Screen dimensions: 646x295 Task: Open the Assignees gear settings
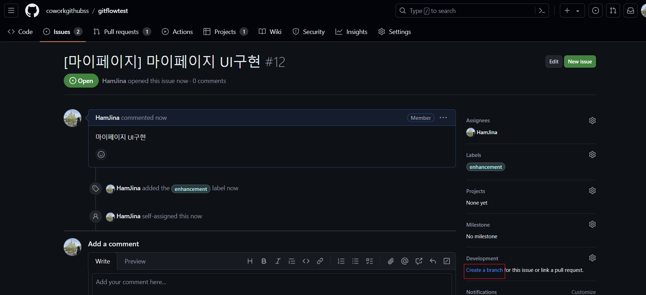tap(592, 121)
